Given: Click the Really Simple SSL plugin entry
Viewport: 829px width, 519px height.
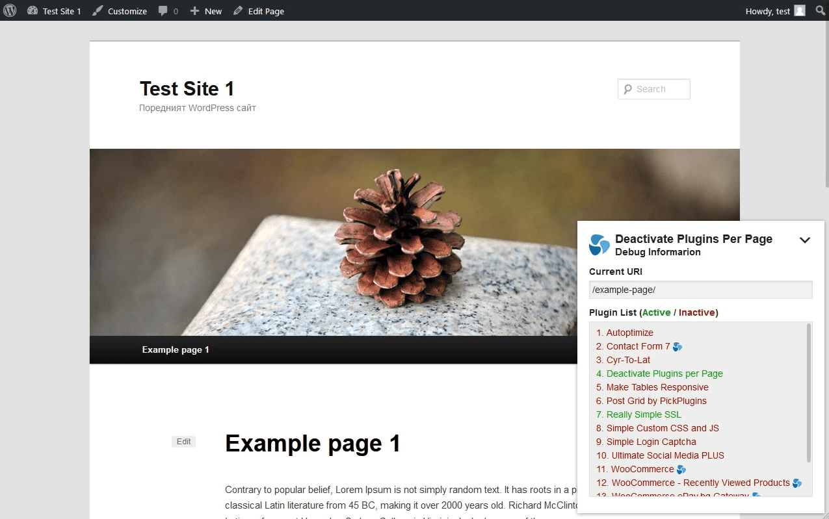Looking at the screenshot, I should click(x=644, y=414).
